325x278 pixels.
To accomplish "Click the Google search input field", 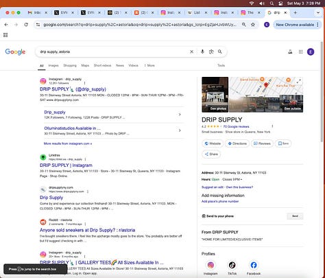I will coord(113,51).
